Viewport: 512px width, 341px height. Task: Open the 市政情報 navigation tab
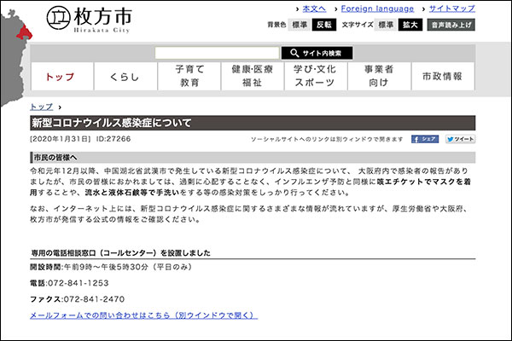[443, 76]
